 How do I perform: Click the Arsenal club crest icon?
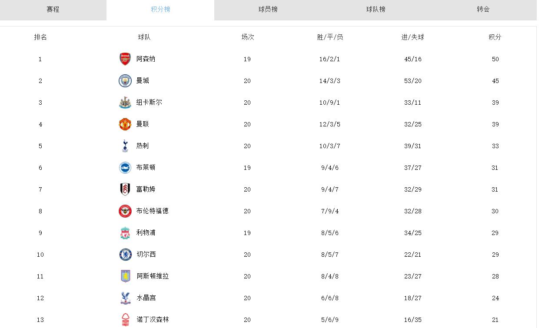coord(125,59)
